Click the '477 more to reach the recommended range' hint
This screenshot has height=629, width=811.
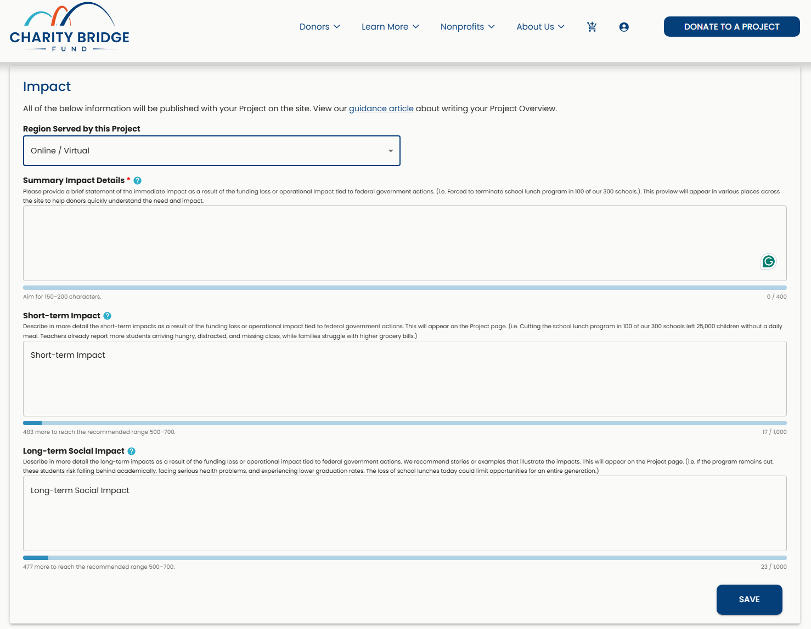click(x=99, y=567)
